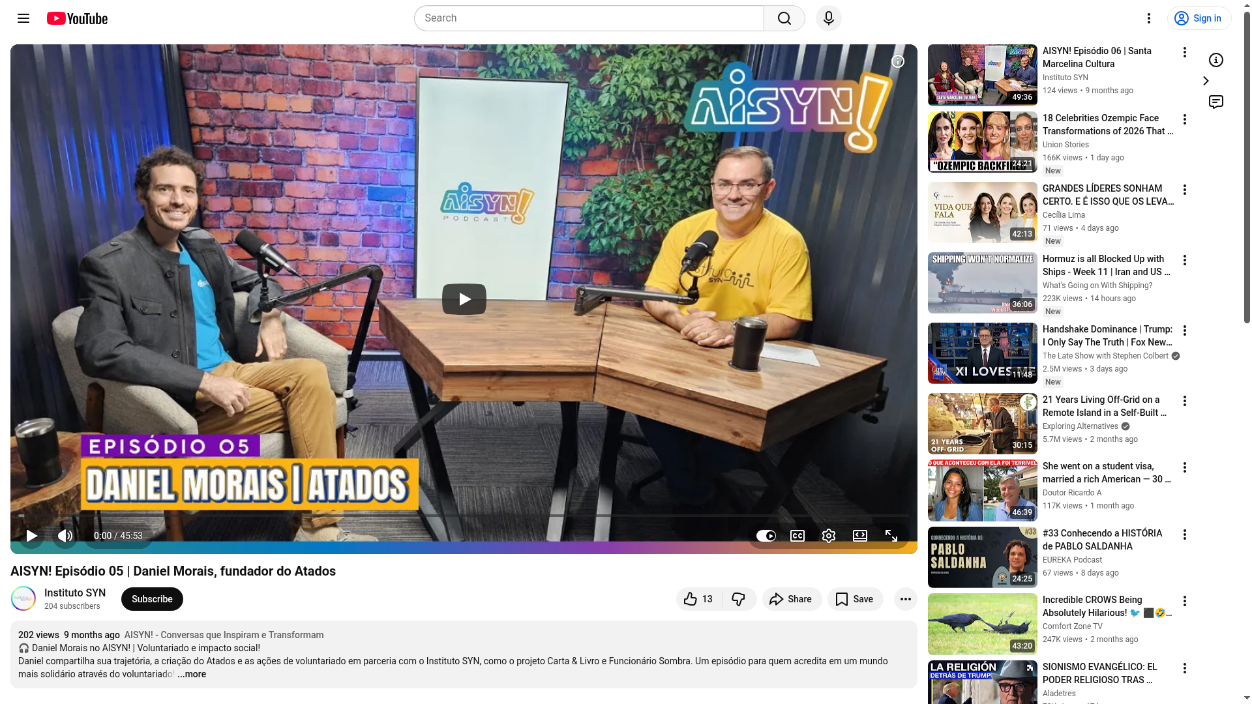Start the video with the center play button
The width and height of the screenshot is (1252, 704).
[x=464, y=299]
